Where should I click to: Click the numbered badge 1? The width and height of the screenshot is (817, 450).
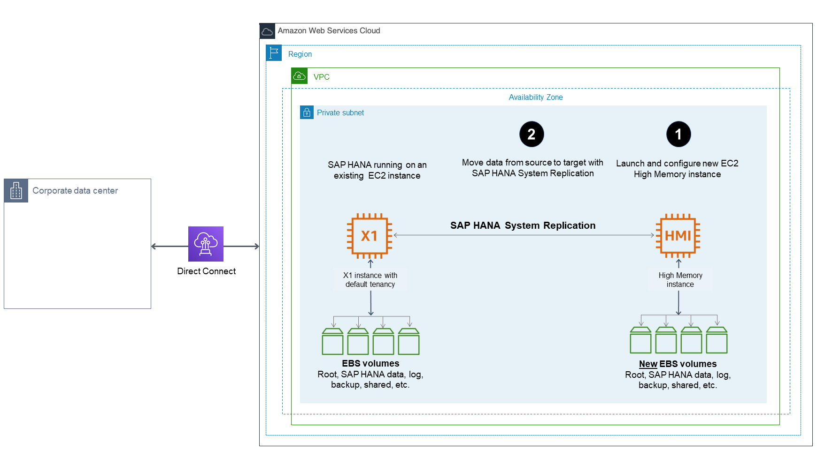point(678,134)
